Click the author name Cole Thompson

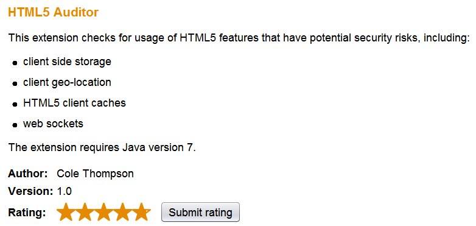click(96, 174)
